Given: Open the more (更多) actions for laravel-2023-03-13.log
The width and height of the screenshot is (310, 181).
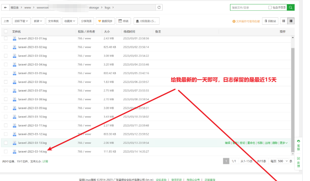Looking at the screenshot, I should coord(283,143).
